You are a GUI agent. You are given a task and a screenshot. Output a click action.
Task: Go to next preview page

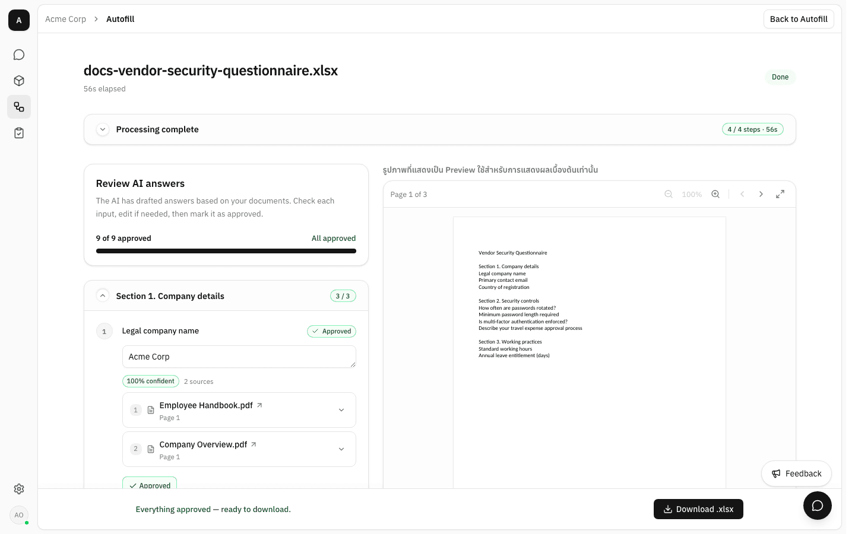tap(761, 194)
